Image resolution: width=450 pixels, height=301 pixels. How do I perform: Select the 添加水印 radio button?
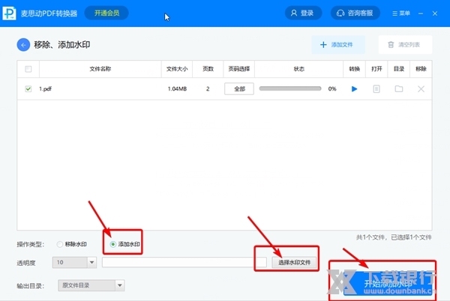[x=124, y=244]
